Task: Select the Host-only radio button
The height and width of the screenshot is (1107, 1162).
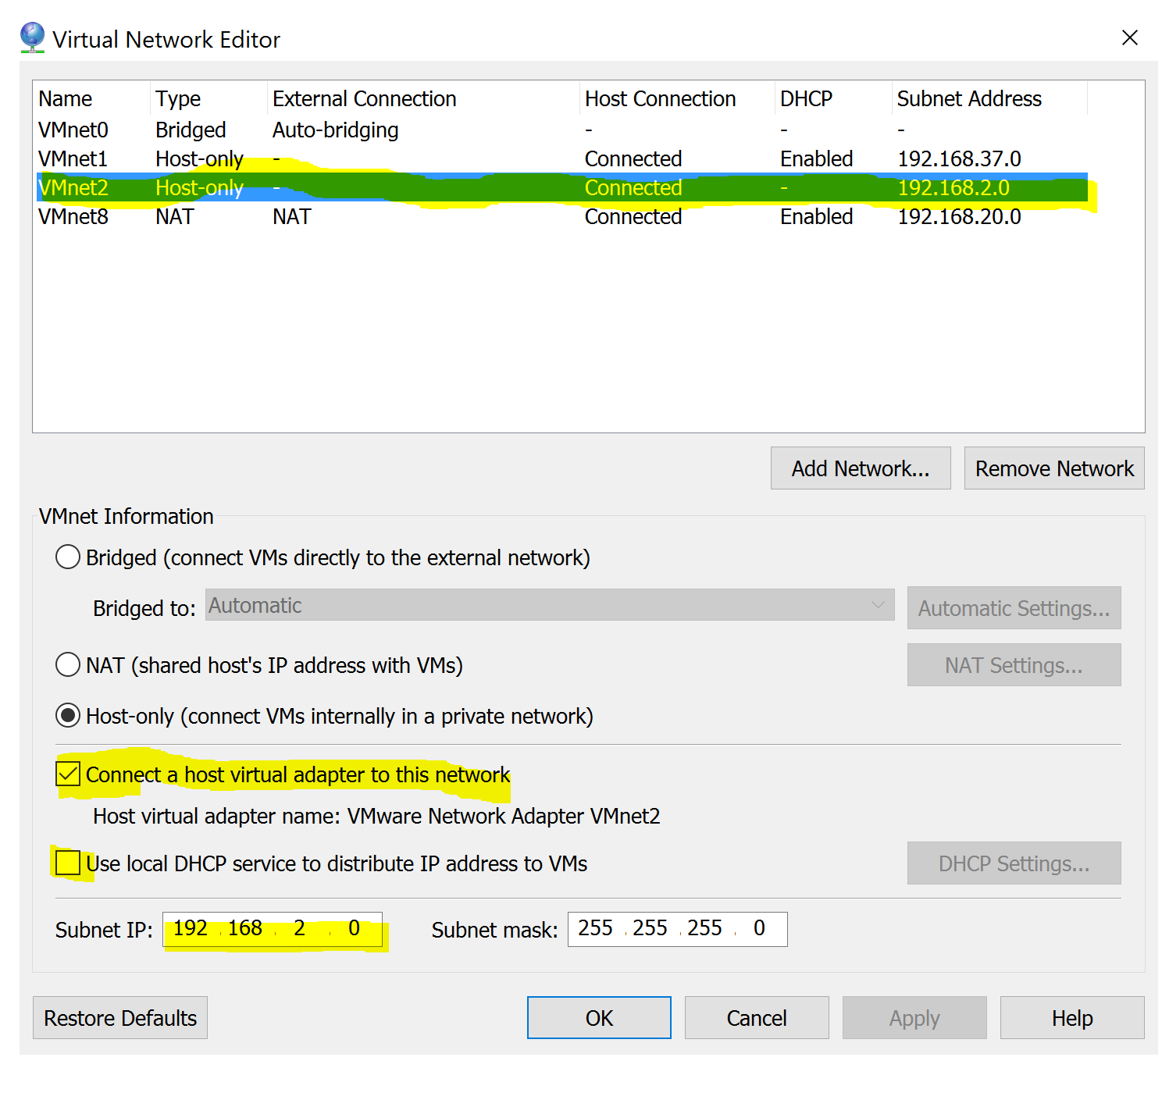Action: [67, 715]
